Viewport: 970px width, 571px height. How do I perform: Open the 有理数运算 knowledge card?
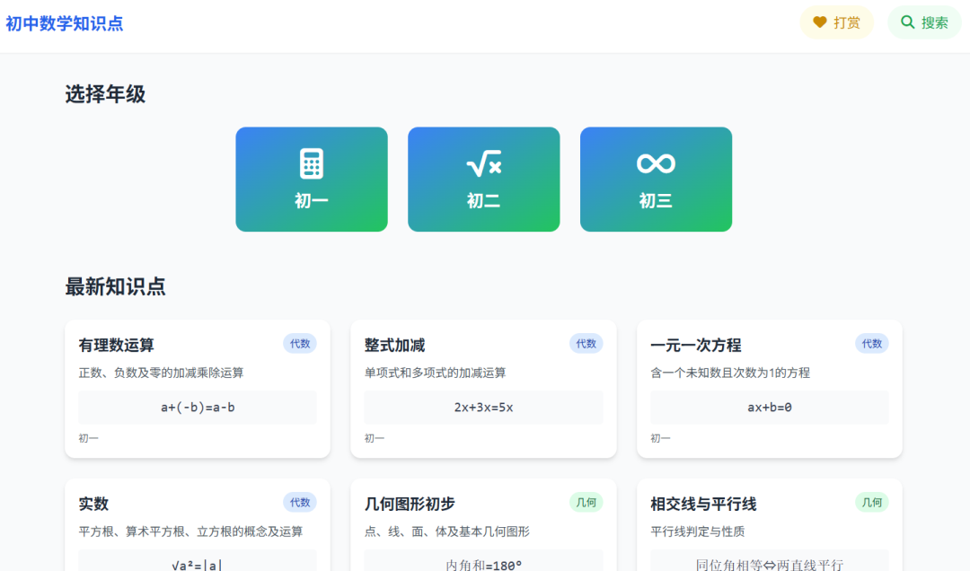198,388
